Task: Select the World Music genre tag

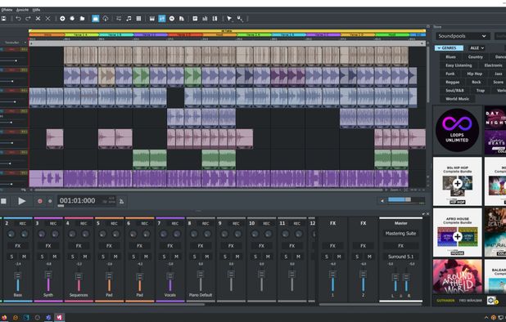Action: point(457,99)
